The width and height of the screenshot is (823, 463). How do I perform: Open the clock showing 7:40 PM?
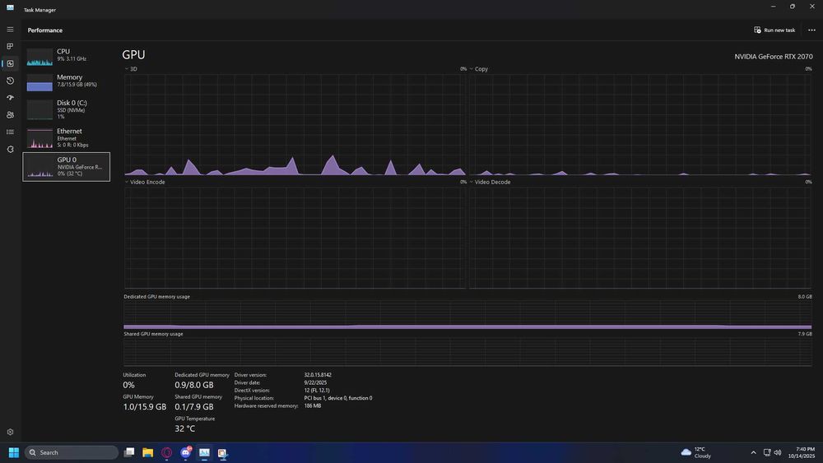pyautogui.click(x=802, y=452)
